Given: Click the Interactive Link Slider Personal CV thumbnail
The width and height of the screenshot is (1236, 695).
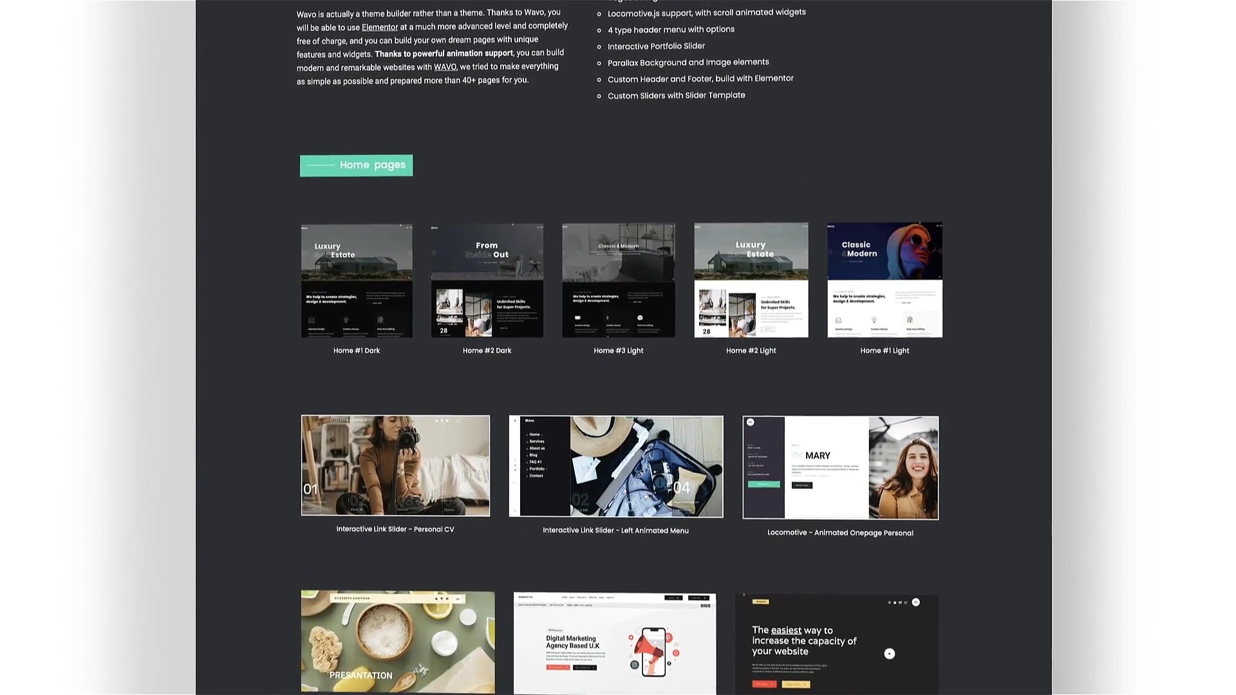Looking at the screenshot, I should tap(395, 465).
